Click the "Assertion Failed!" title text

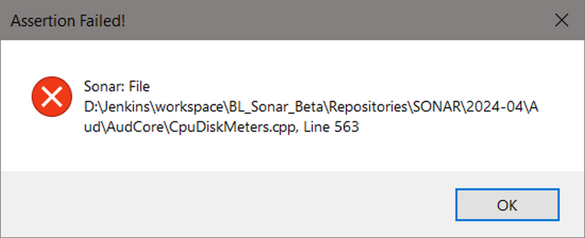pyautogui.click(x=68, y=21)
